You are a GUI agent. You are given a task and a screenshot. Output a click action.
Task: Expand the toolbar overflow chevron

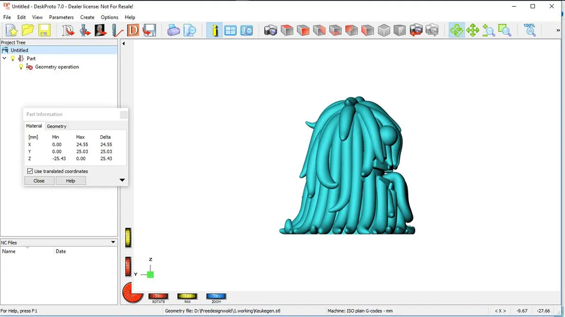[558, 31]
